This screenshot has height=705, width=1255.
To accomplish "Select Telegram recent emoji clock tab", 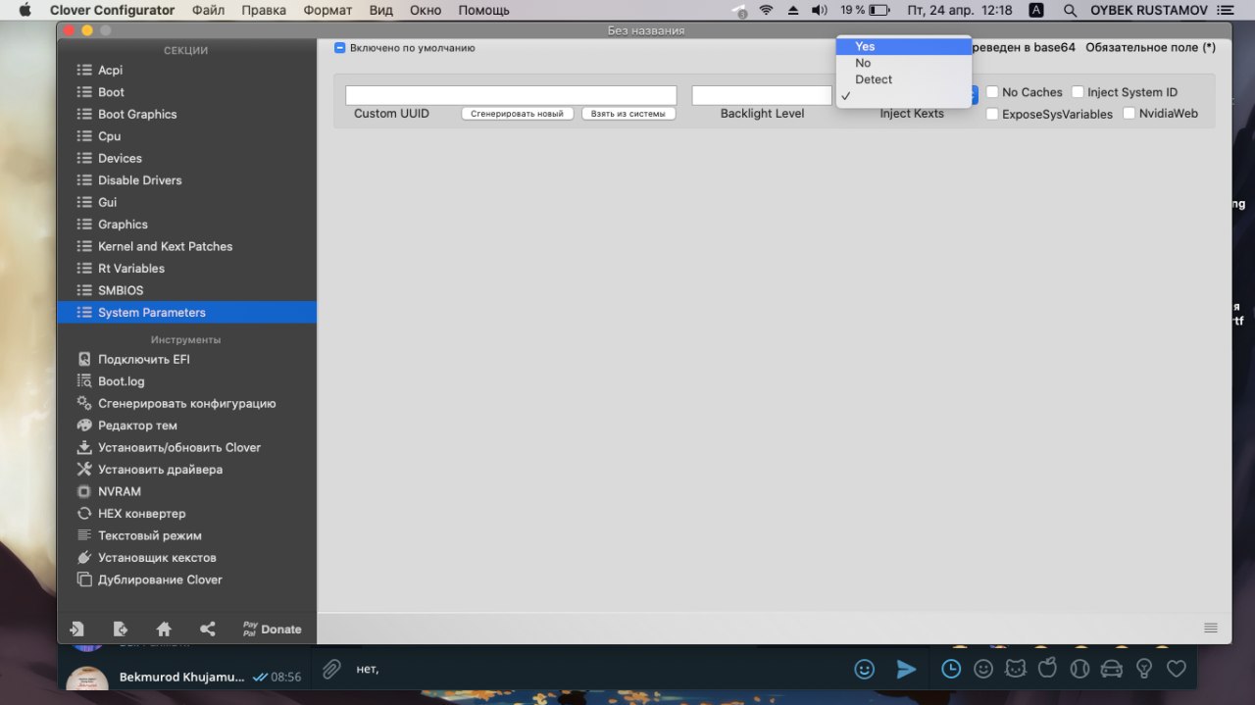I will click(951, 669).
